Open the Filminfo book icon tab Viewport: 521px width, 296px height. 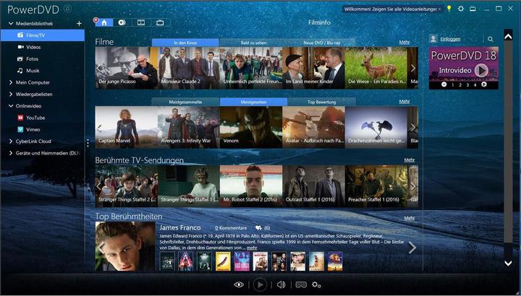click(x=141, y=22)
